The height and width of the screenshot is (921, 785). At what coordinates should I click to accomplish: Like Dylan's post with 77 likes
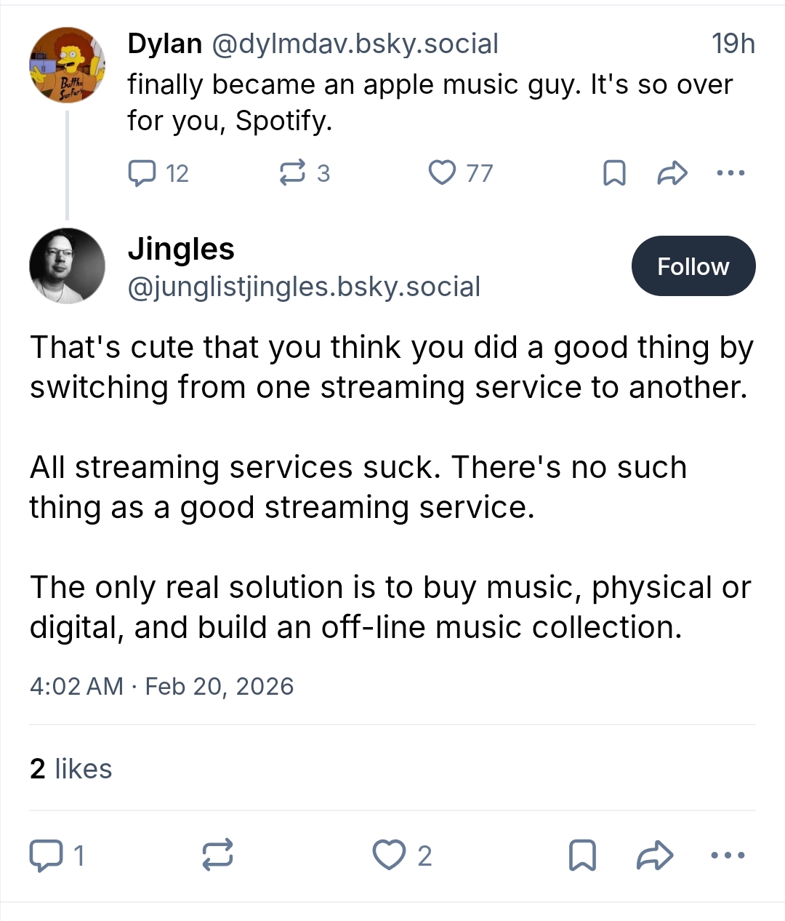pyautogui.click(x=442, y=173)
